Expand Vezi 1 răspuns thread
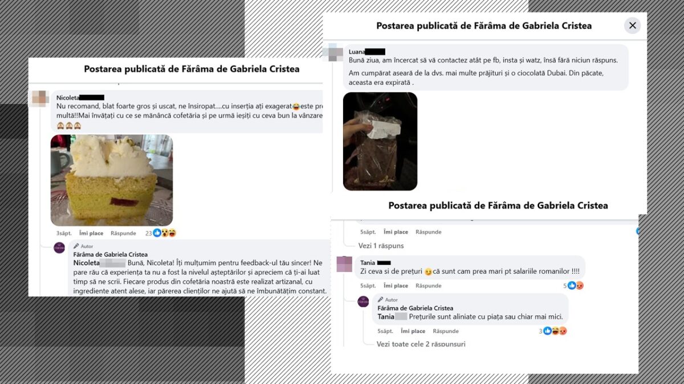This screenshot has height=384, width=684. 381,246
